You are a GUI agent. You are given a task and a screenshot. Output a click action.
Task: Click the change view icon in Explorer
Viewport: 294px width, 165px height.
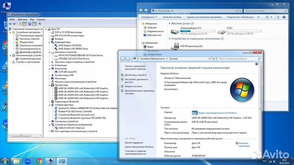pyautogui.click(x=267, y=17)
